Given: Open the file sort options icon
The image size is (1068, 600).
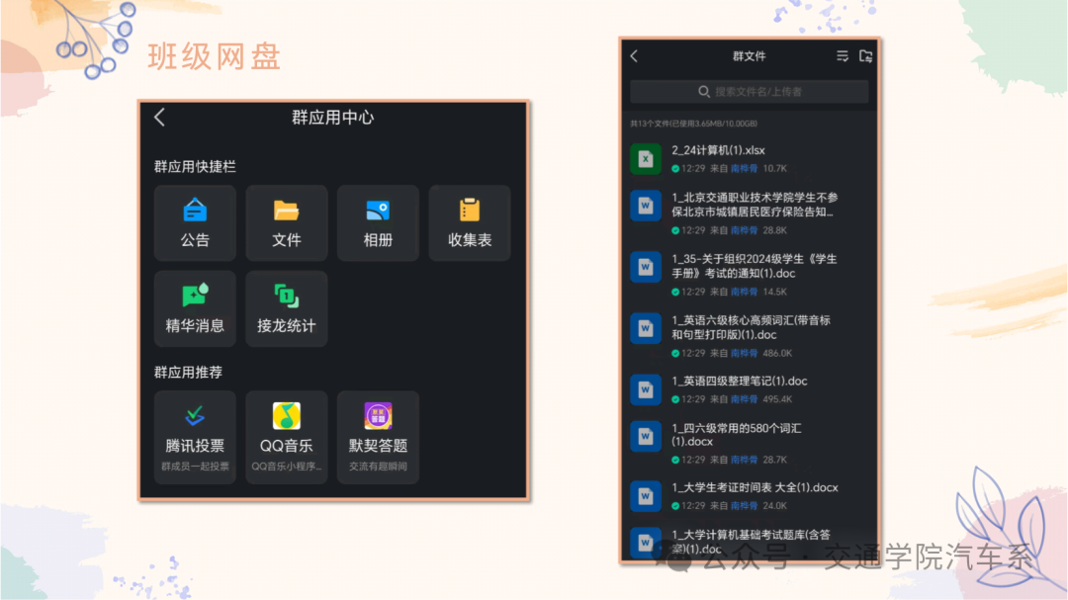Looking at the screenshot, I should tap(843, 56).
